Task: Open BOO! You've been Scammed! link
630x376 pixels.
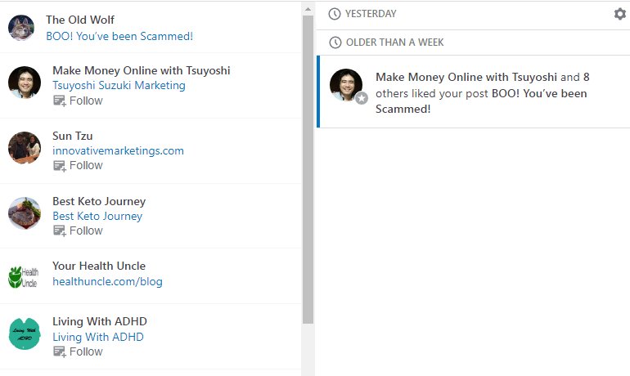Action: (x=119, y=36)
